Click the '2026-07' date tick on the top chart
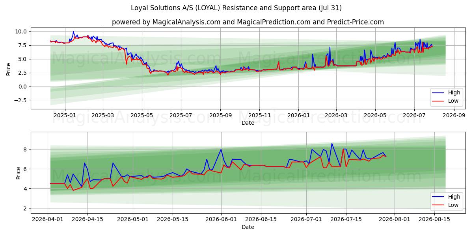Screen dimensions: 473x236 point(414,116)
